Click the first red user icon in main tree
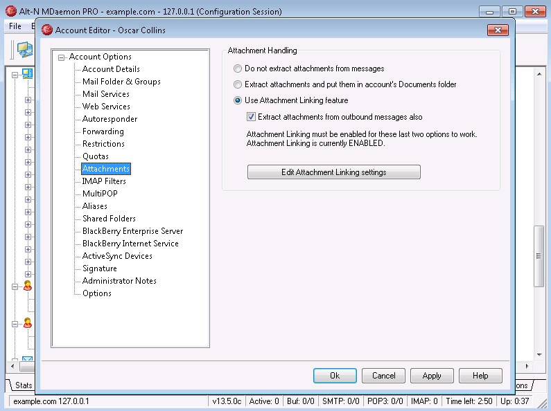The image size is (551, 411). [28, 286]
